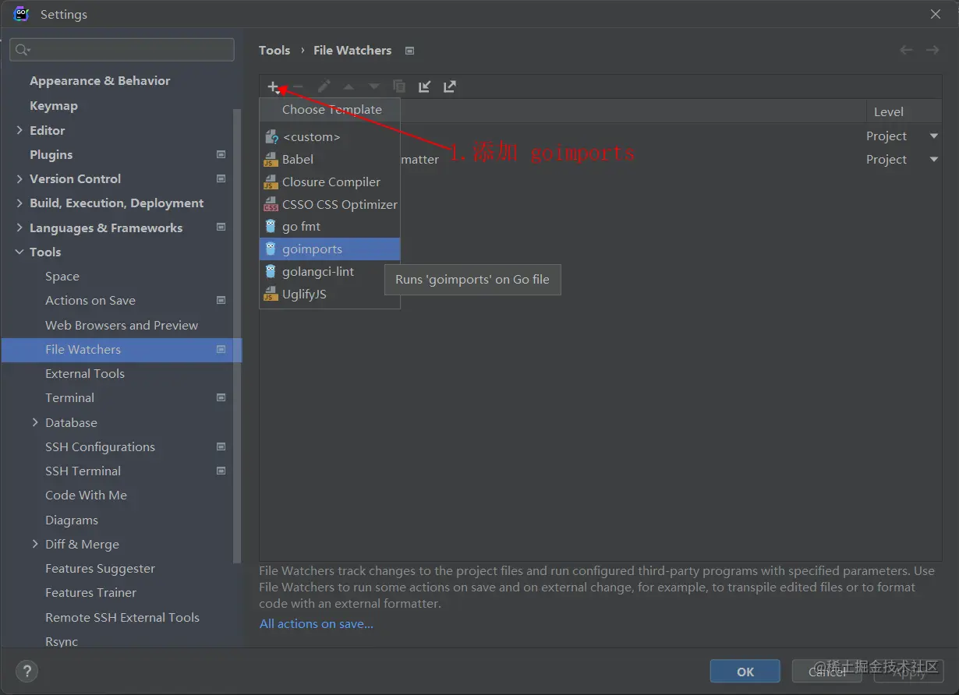
Task: Open Code With Me settings
Action: click(x=86, y=496)
